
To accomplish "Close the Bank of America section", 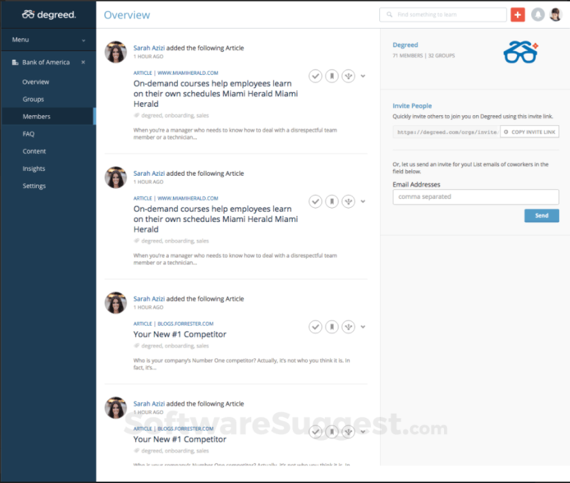I will (x=83, y=62).
